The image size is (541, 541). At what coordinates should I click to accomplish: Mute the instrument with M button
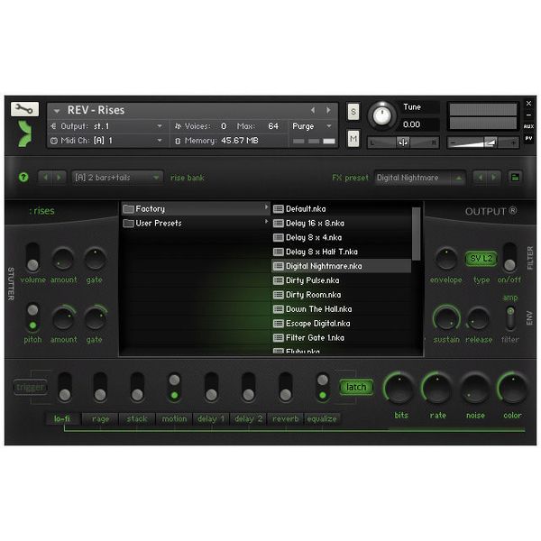coord(353,139)
